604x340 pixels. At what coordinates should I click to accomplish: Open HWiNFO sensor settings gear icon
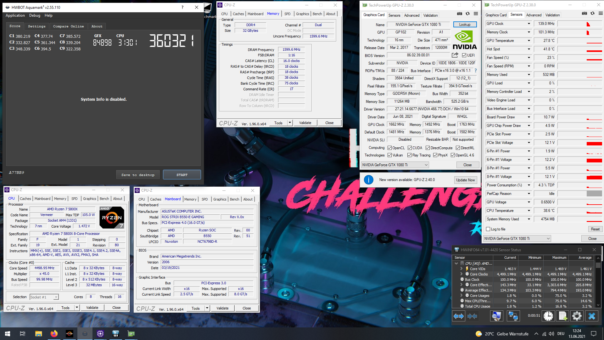(x=577, y=316)
